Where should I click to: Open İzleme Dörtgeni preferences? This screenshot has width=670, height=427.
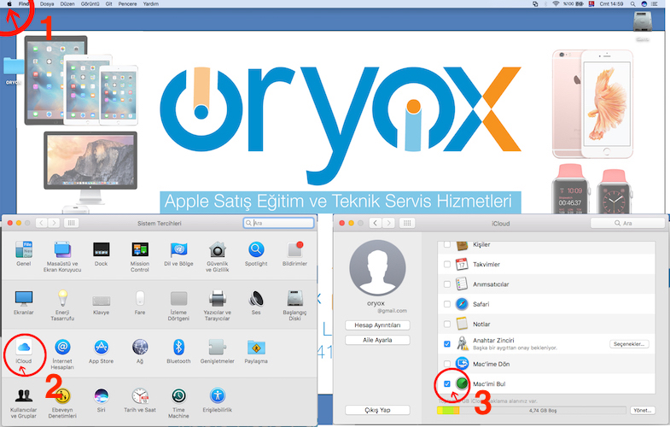[x=178, y=305]
